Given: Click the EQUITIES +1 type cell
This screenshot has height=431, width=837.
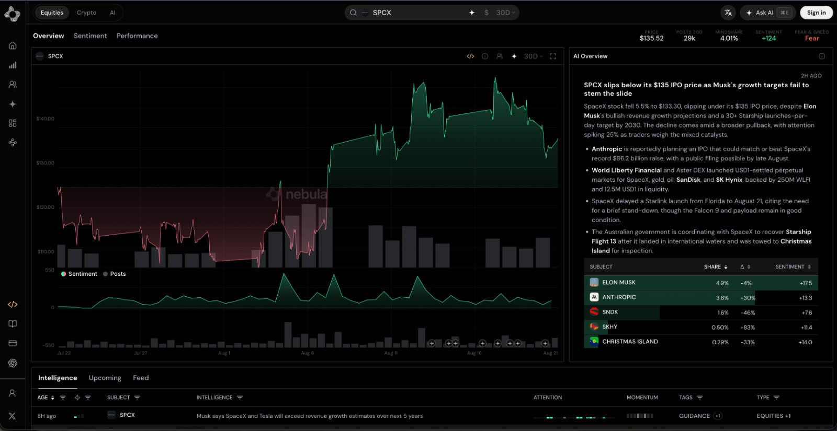Looking at the screenshot, I should (x=774, y=416).
